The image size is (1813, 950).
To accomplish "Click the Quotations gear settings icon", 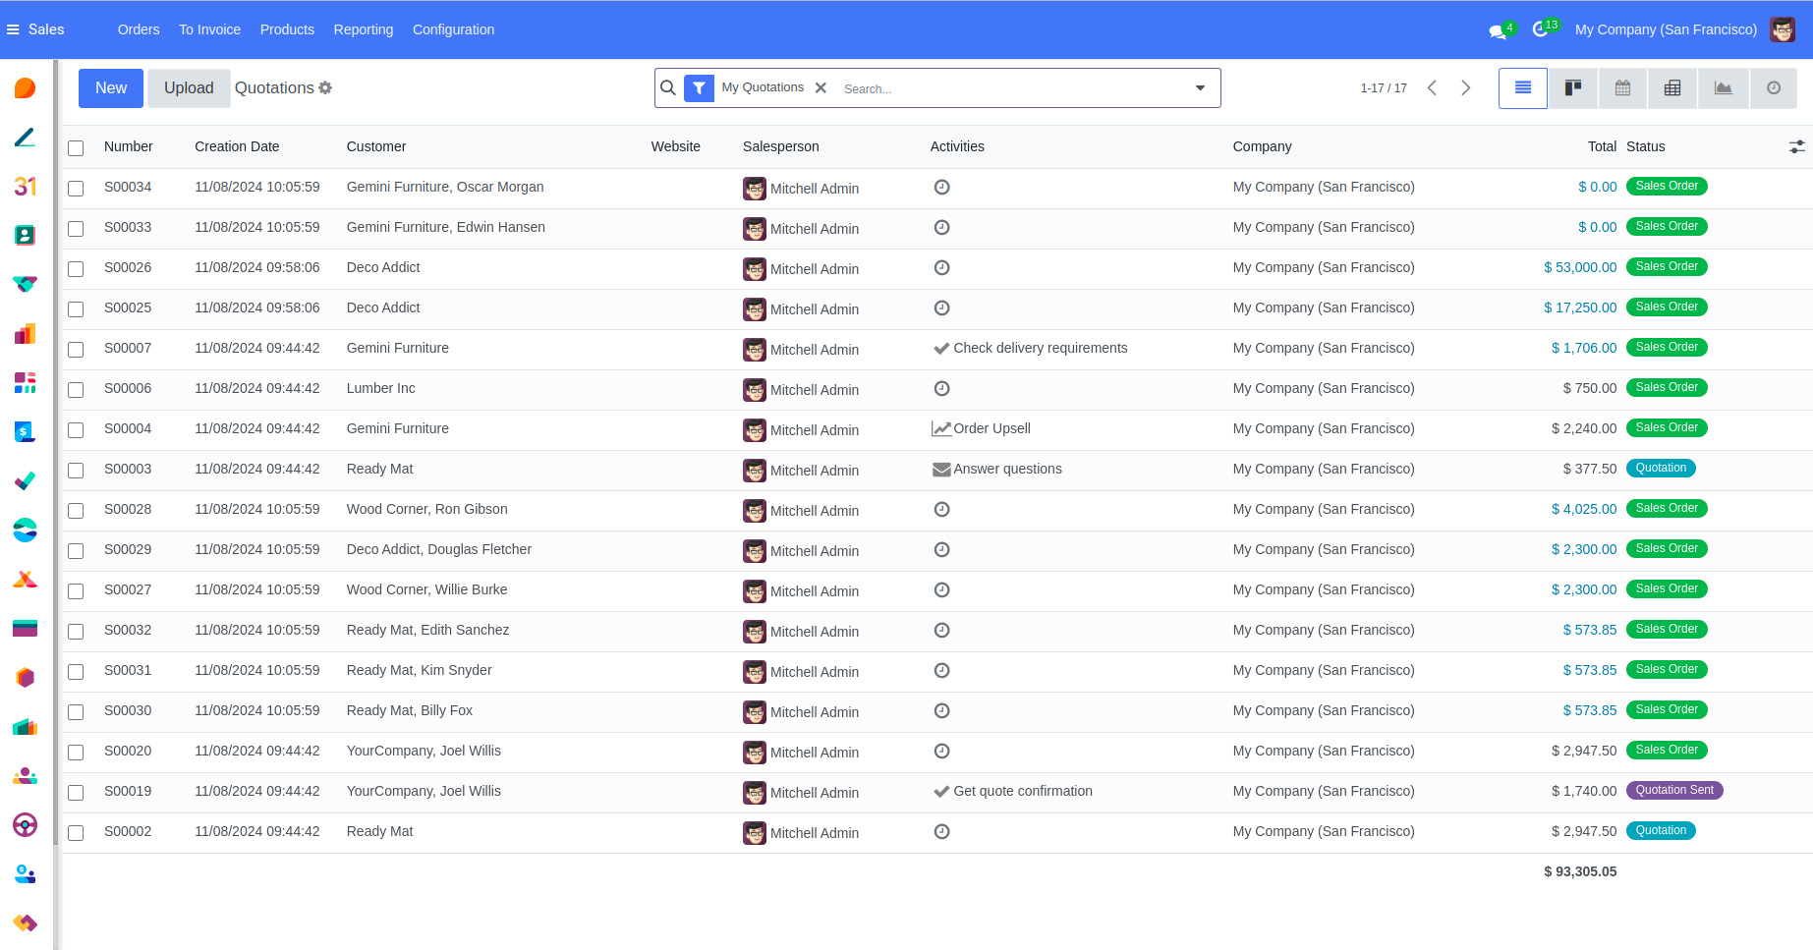I will (325, 88).
